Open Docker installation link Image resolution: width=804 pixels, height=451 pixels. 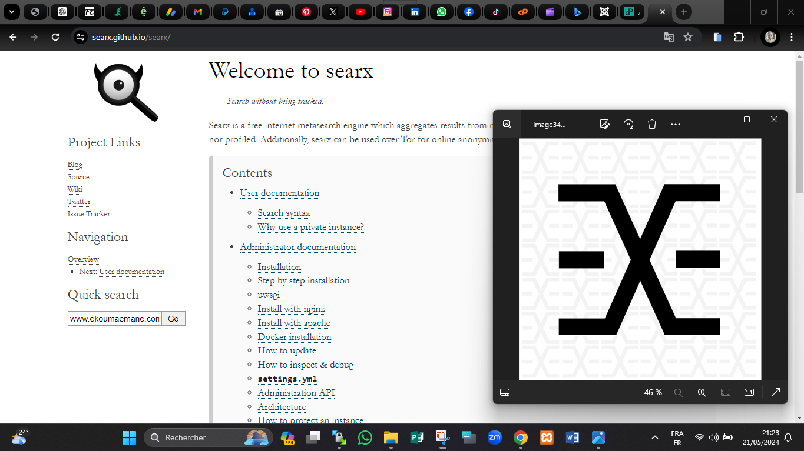pos(295,337)
